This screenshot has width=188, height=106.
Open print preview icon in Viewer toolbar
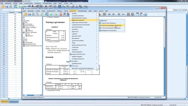[x=37, y=14]
